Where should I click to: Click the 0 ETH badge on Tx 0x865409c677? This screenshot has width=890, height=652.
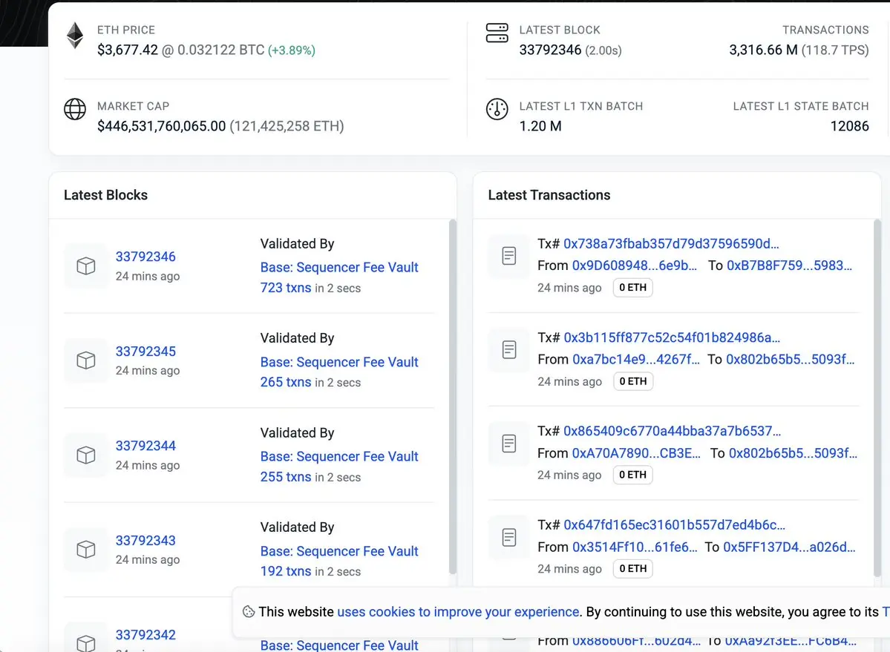point(633,475)
